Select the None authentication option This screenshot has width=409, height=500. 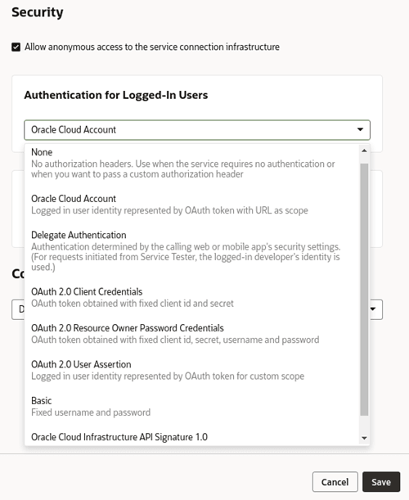pos(191,163)
